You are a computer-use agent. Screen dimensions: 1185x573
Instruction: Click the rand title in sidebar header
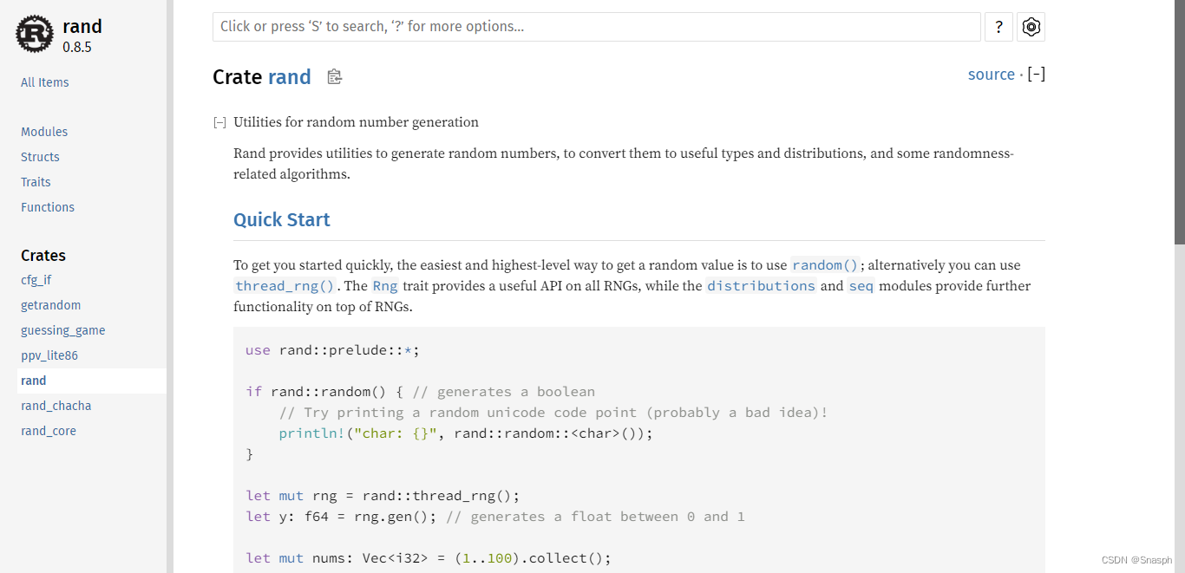pyautogui.click(x=82, y=27)
